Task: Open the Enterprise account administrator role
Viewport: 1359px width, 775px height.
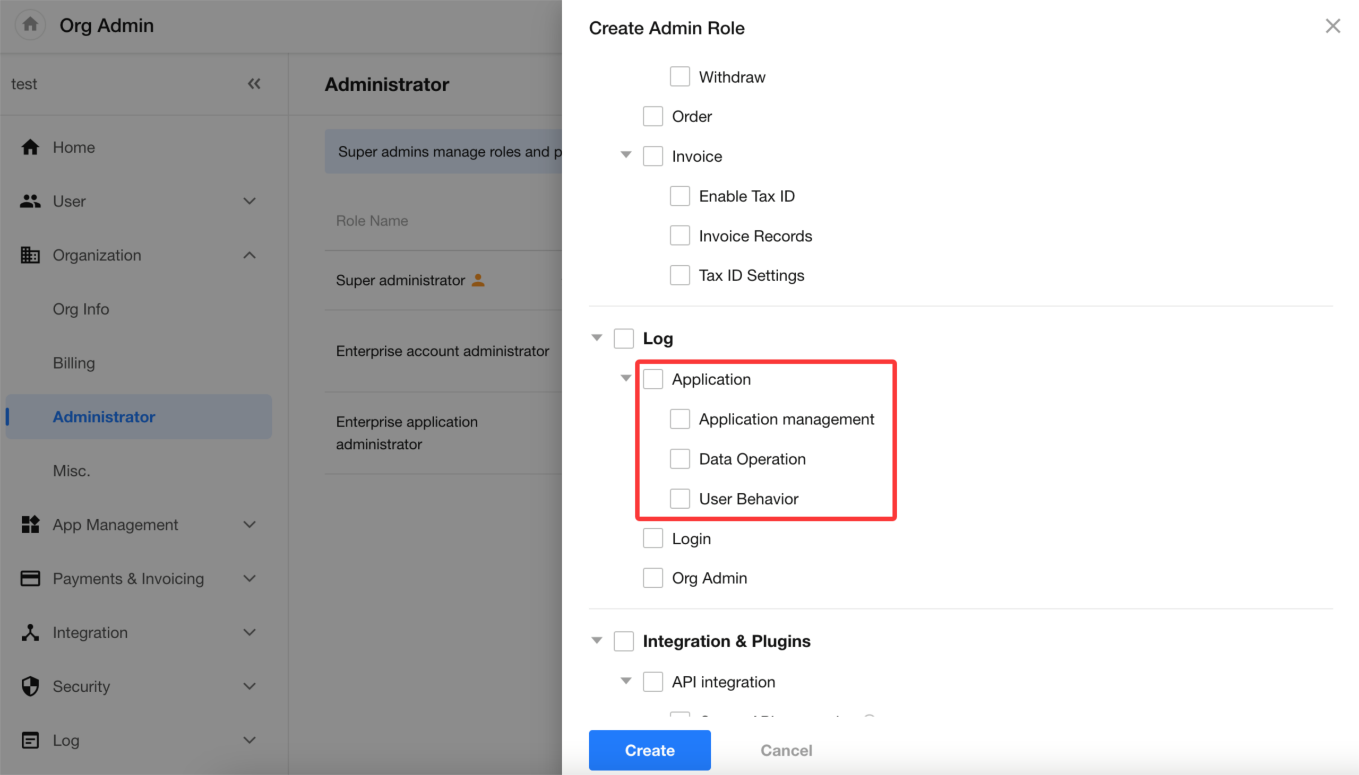Action: point(442,351)
